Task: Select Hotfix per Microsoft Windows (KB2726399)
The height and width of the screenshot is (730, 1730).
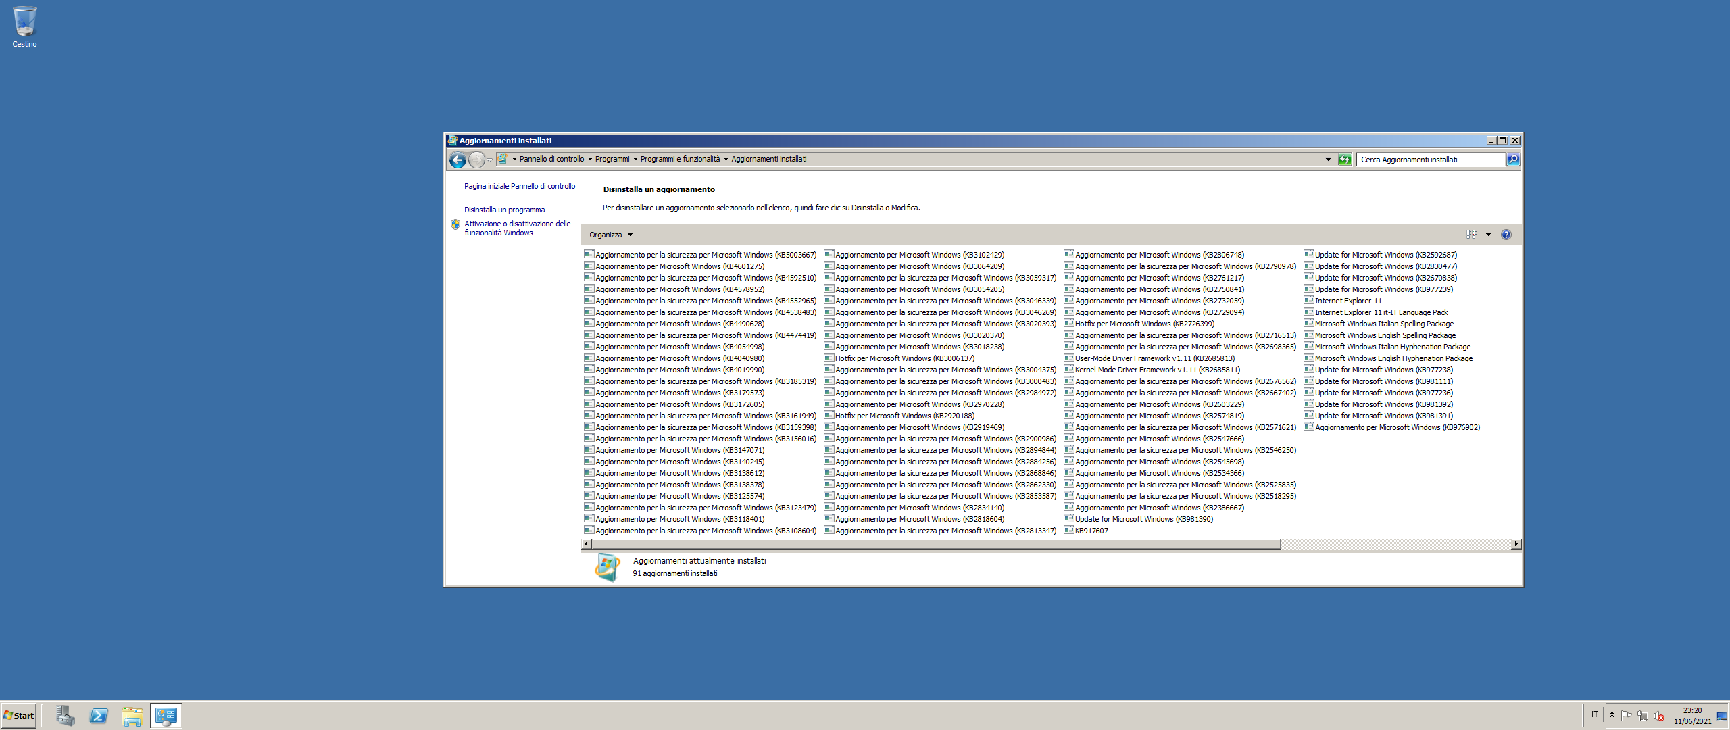Action: point(1139,324)
